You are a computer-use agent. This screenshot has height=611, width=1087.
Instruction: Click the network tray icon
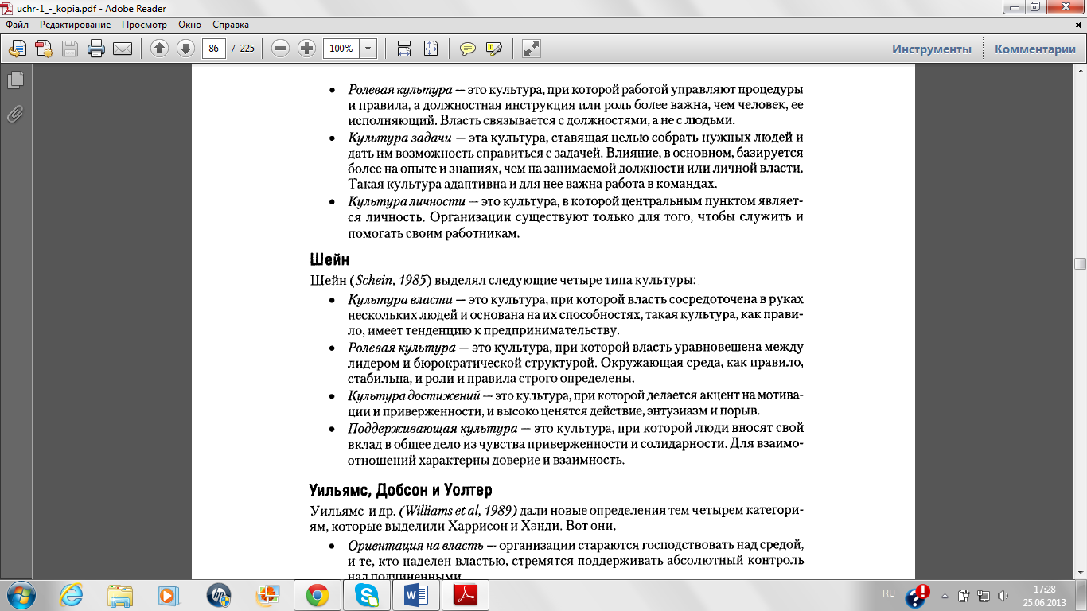(984, 595)
